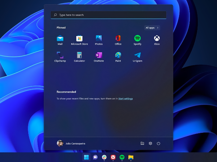Launch the Office app
This screenshot has width=217, height=162.
118,40
